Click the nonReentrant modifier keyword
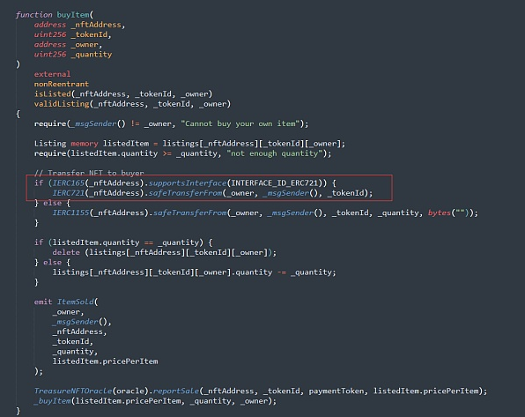This screenshot has height=417, width=525. (62, 84)
